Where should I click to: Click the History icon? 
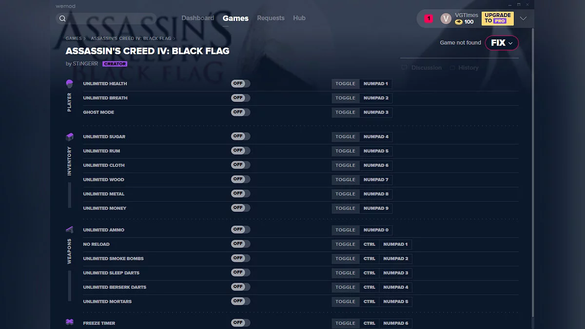(x=452, y=68)
